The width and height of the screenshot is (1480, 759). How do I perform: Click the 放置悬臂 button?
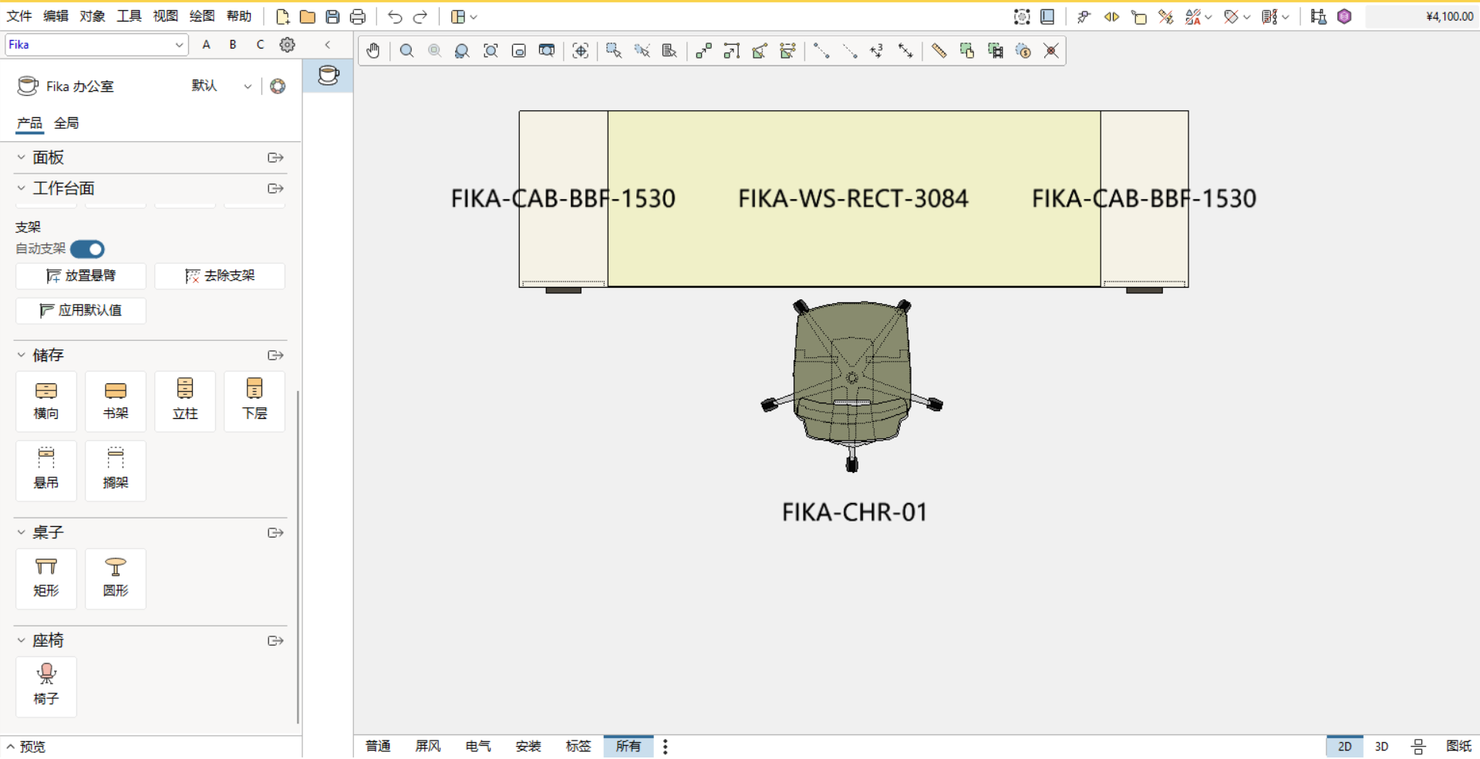click(81, 276)
